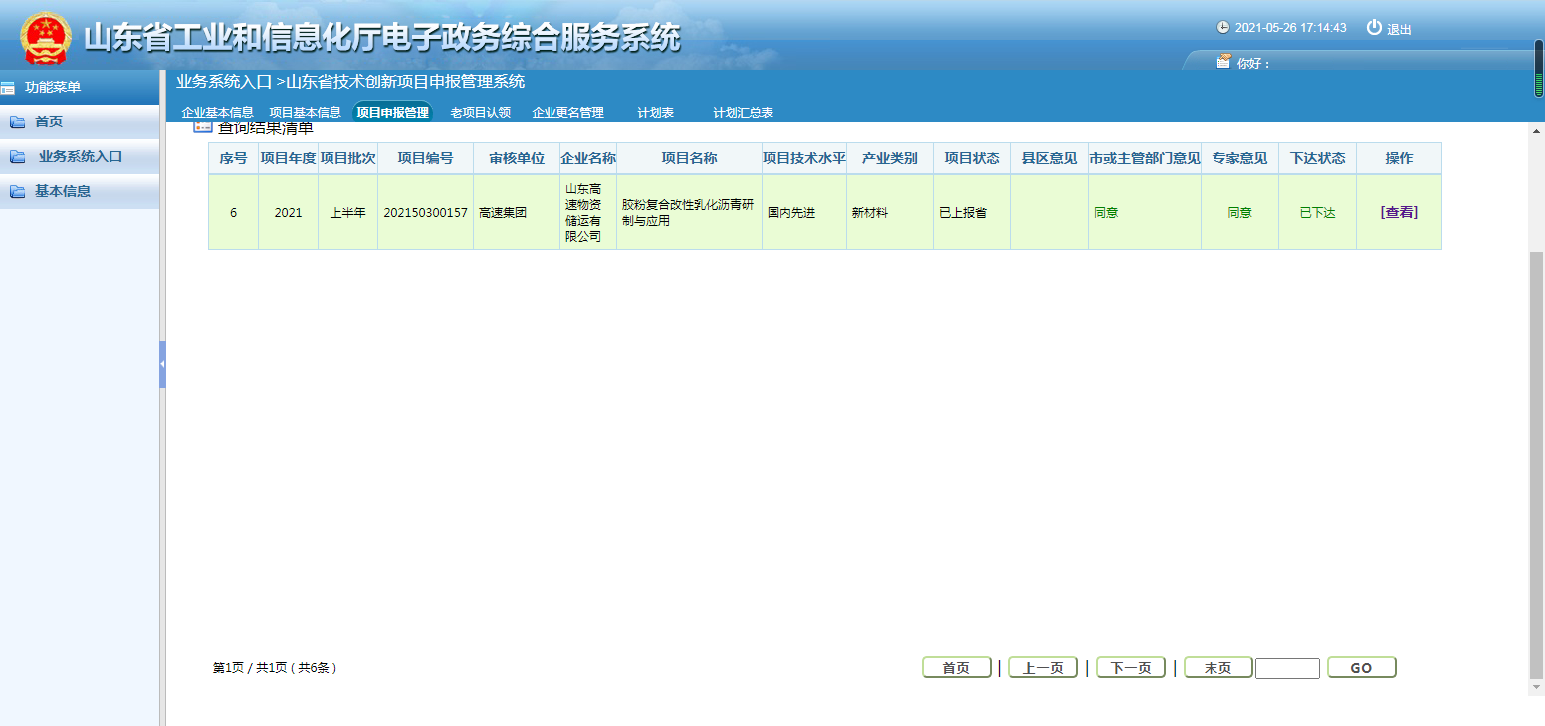
Task: Select the 计划汇总表 tab
Action: coord(743,113)
